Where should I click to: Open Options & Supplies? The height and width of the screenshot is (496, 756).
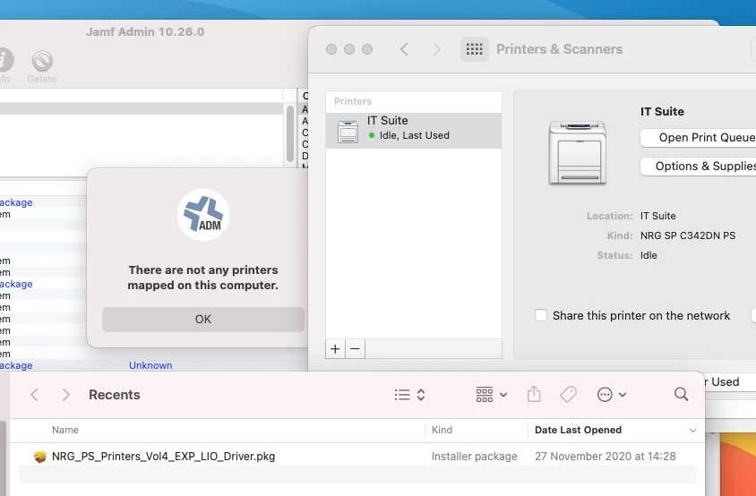click(698, 167)
